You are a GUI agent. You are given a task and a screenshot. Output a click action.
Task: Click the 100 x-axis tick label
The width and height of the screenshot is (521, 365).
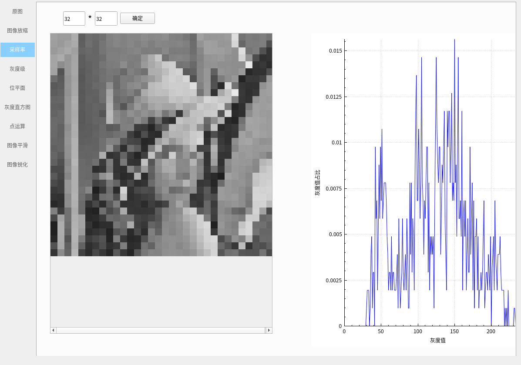click(418, 331)
